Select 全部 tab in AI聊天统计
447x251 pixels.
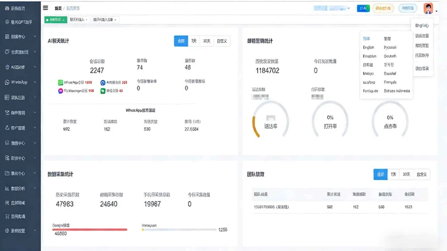tap(181, 41)
